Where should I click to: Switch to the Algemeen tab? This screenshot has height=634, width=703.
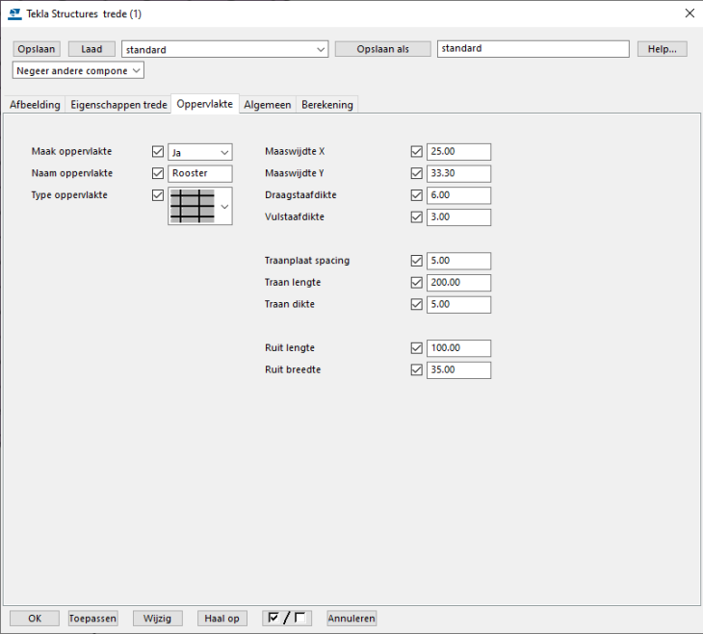(x=267, y=105)
